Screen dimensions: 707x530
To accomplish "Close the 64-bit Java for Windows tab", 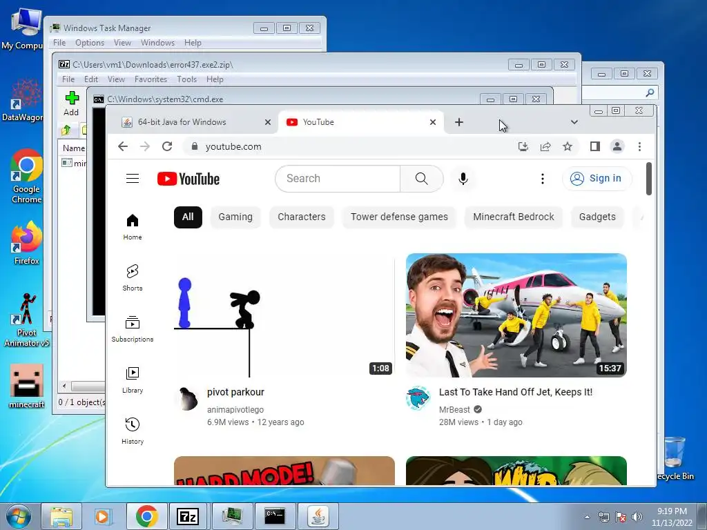I will click(x=267, y=122).
